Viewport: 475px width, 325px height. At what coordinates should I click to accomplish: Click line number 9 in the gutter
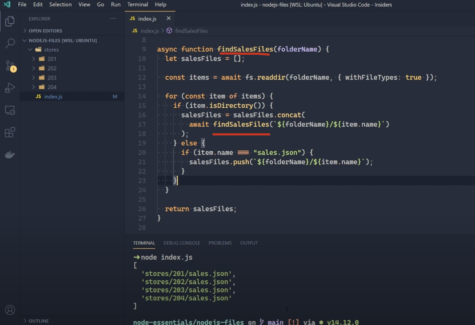coord(144,49)
